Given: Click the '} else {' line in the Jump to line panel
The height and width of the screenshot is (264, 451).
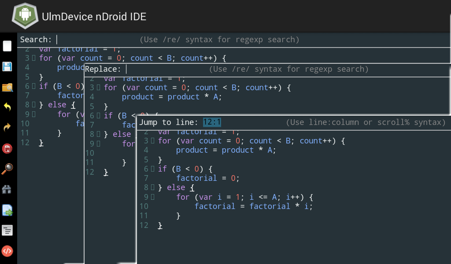Looking at the screenshot, I should click(x=176, y=187).
